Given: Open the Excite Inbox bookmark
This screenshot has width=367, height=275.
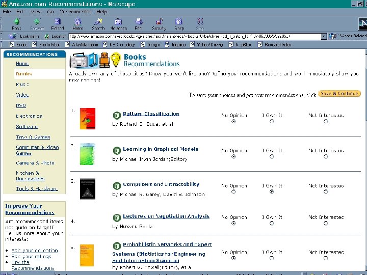Looking at the screenshot, I should pyautogui.click(x=46, y=44).
